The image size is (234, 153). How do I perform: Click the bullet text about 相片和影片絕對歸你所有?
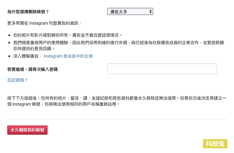68,35
